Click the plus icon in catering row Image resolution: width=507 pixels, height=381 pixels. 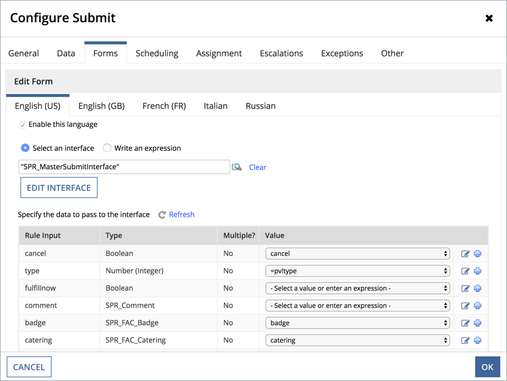pyautogui.click(x=478, y=340)
